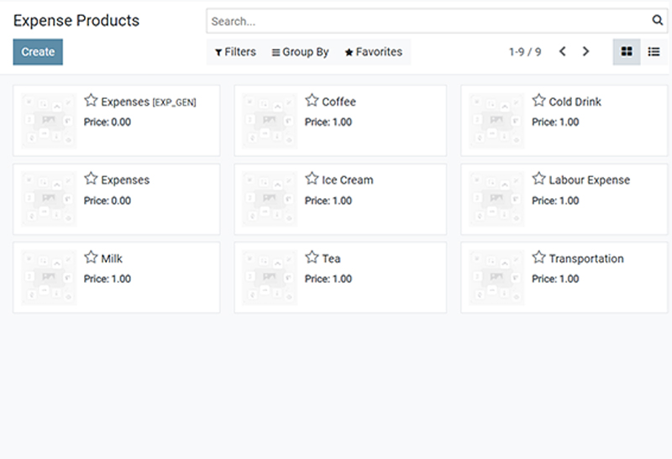This screenshot has height=459, width=672.
Task: Toggle favorite star on Ice Cream
Action: click(312, 179)
